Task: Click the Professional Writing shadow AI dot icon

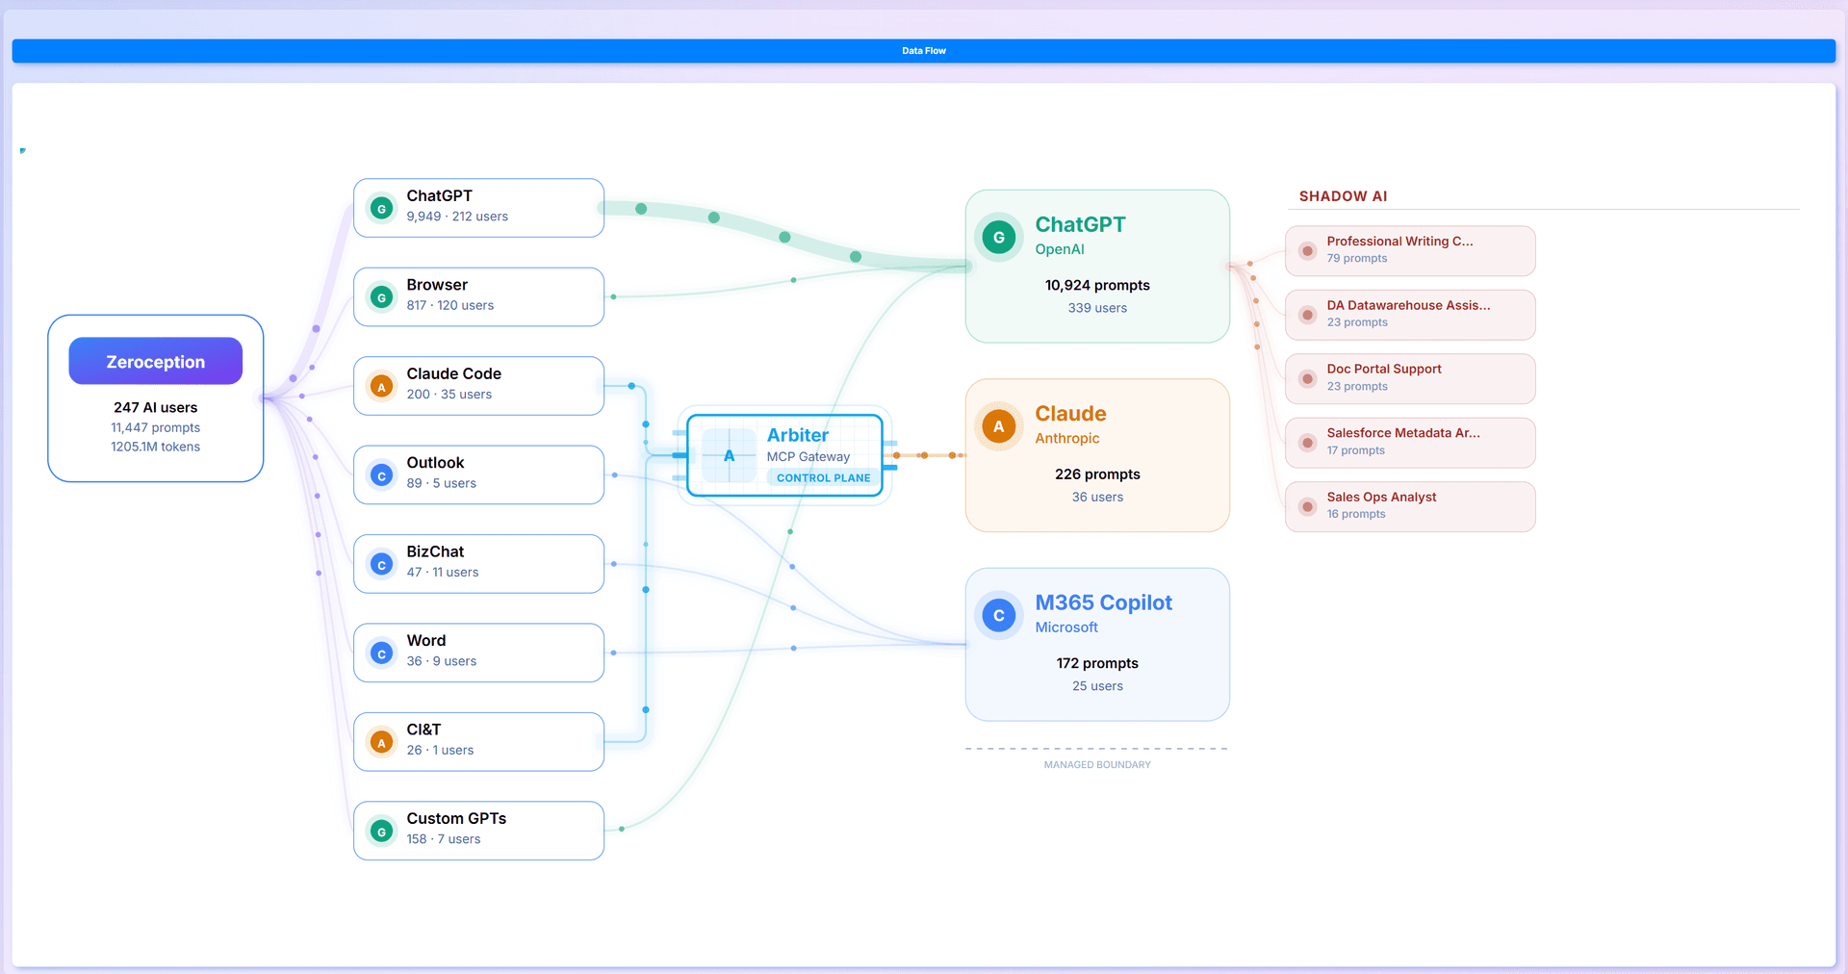Action: click(1307, 250)
